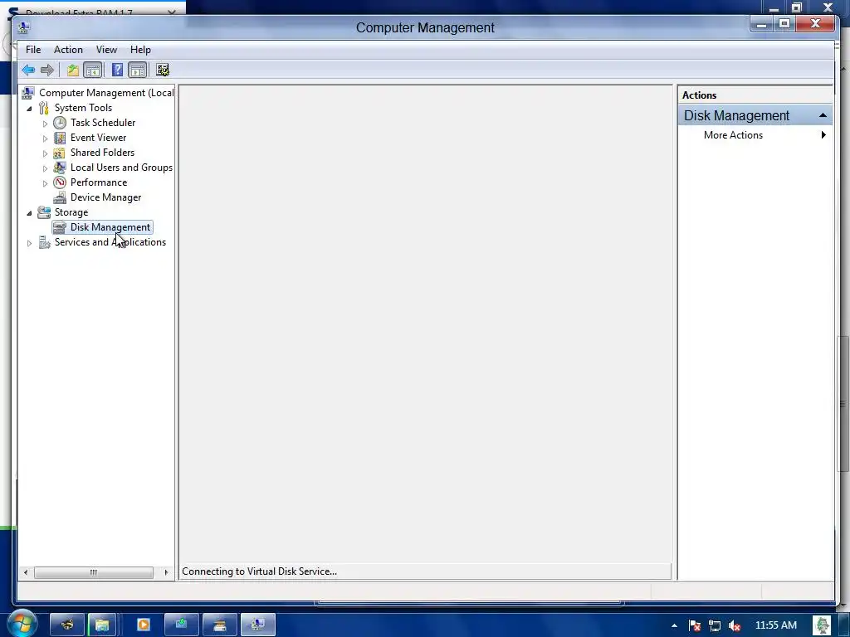The width and height of the screenshot is (850, 637).
Task: Toggle the Show/Hide Action Pane icon
Action: click(x=138, y=70)
